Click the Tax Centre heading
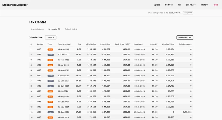Screen dimensions: 222x120 tap(37, 22)
